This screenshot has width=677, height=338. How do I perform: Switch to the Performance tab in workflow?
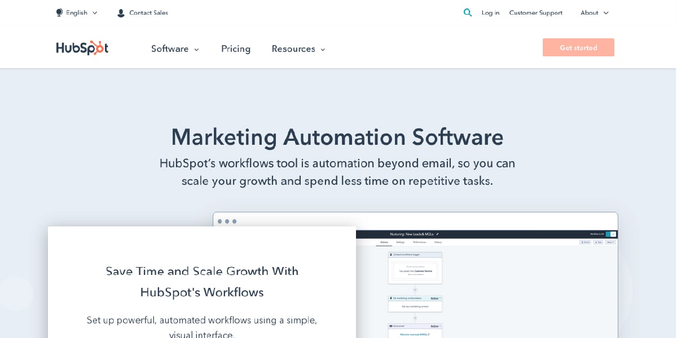point(419,242)
